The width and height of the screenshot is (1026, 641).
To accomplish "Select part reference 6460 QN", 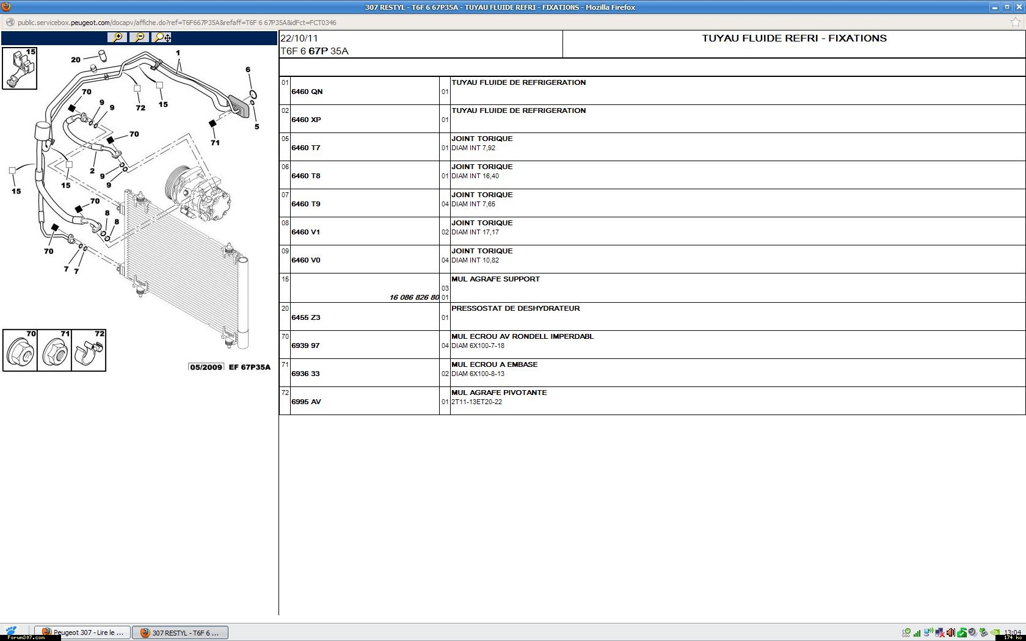I will 307,92.
